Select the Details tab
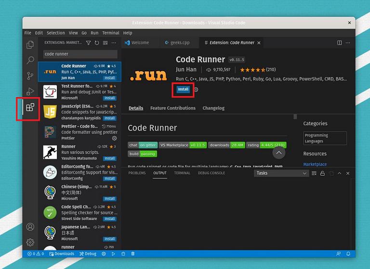 [136, 108]
